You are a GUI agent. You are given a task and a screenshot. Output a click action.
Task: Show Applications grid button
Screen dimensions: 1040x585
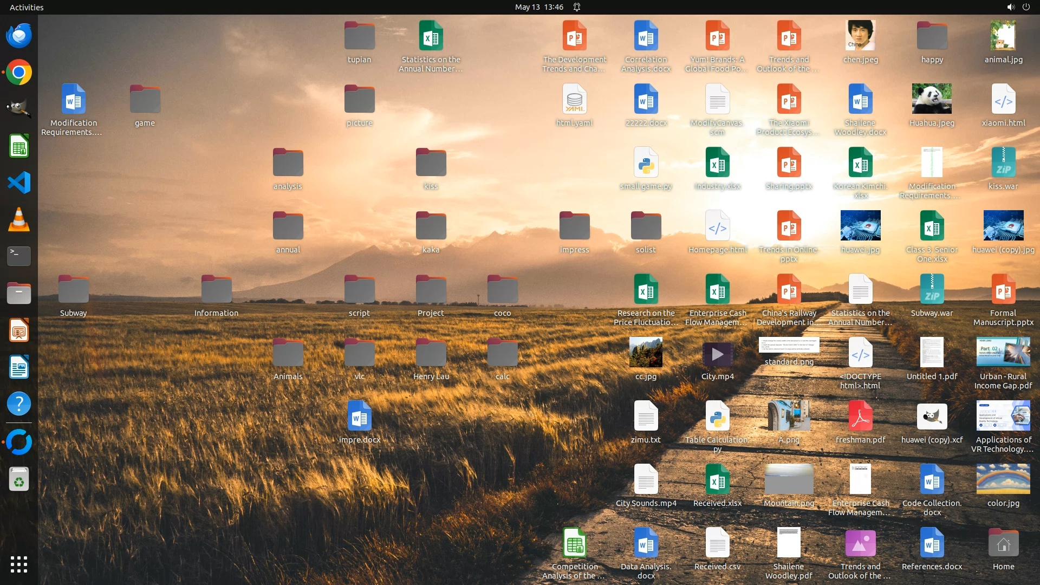coord(19,564)
